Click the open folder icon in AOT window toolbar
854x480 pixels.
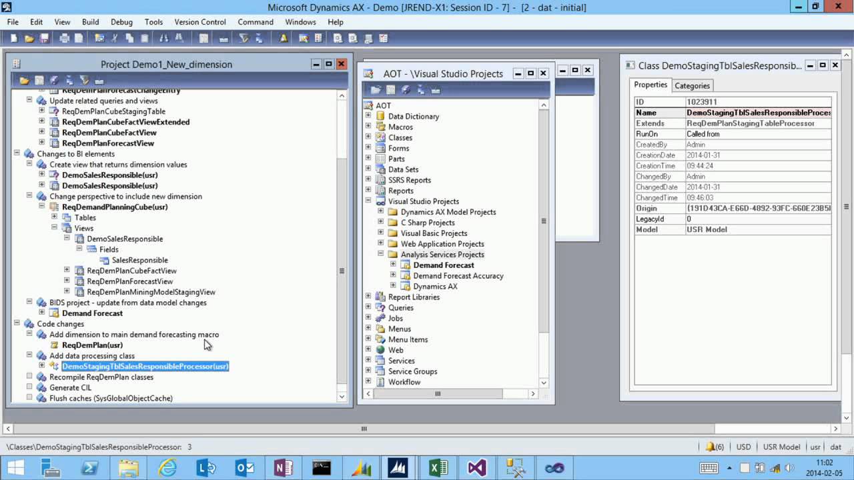(376, 89)
